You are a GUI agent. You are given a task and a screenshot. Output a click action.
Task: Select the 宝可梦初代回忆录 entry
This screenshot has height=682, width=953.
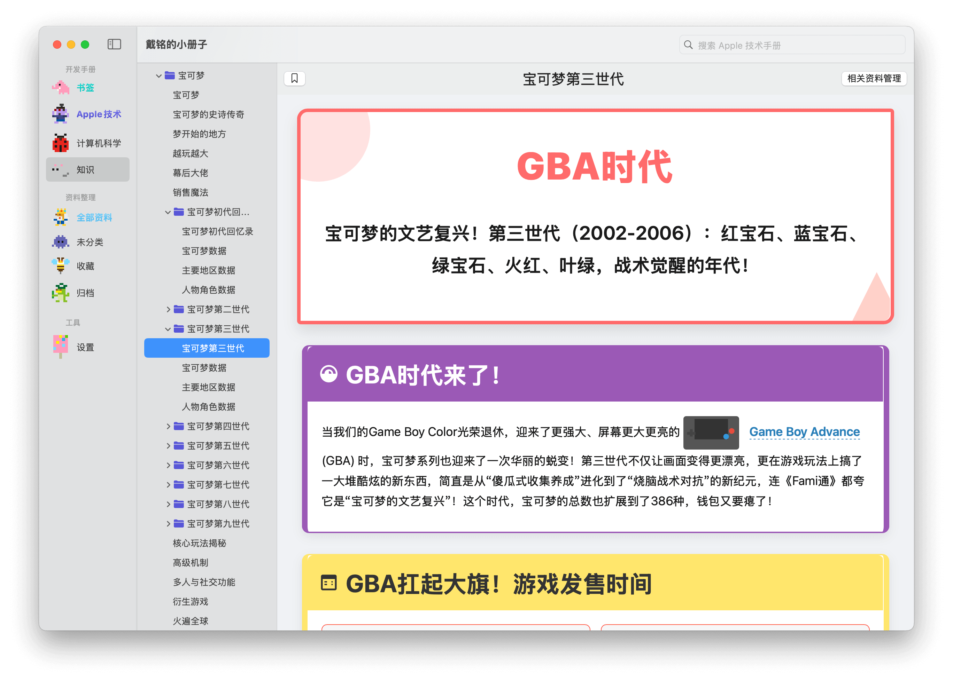[217, 231]
